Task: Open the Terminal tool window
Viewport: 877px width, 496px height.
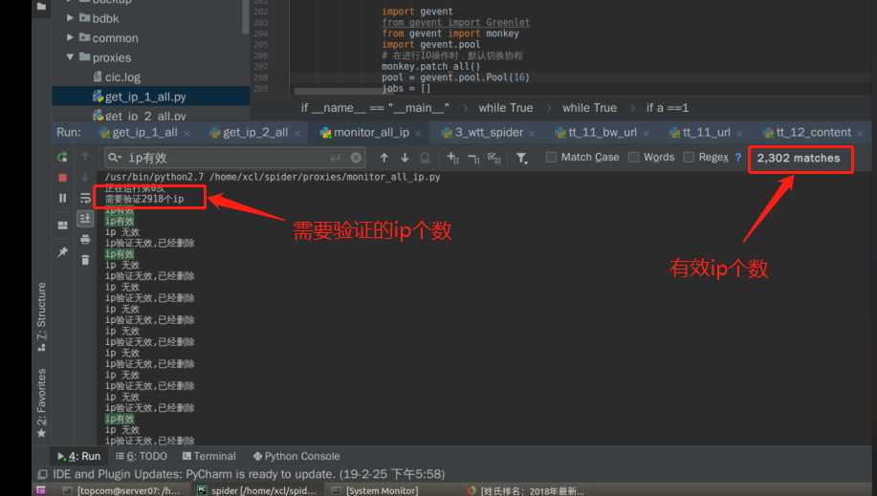Action: pyautogui.click(x=209, y=456)
